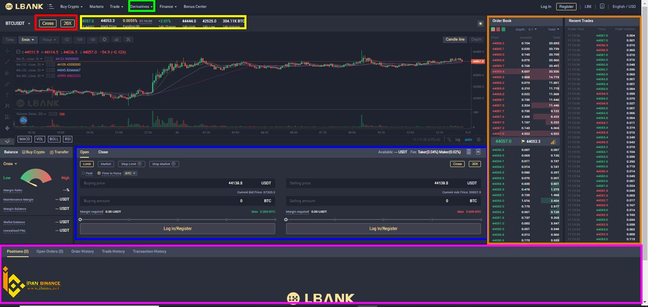Viewport: 648px width, 307px height.
Task: Switch chart to Depth view
Action: click(476, 39)
